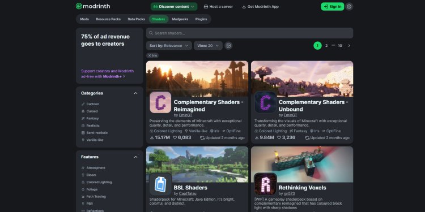Click Fantasy tag on Unbound card
The height and width of the screenshot is (212, 425).
(298, 131)
